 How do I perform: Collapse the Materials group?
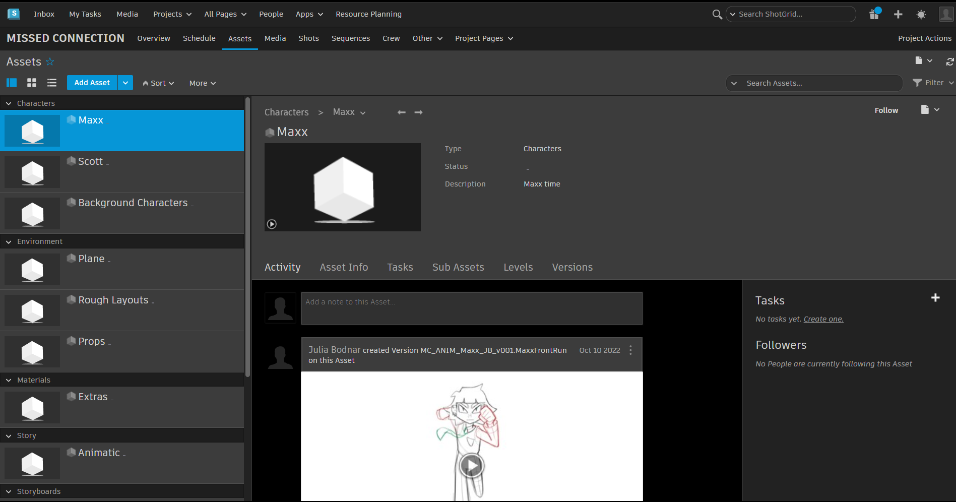point(9,380)
